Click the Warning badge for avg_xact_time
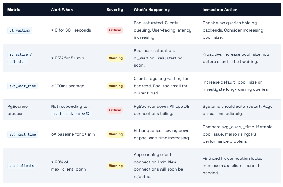 coord(116,134)
